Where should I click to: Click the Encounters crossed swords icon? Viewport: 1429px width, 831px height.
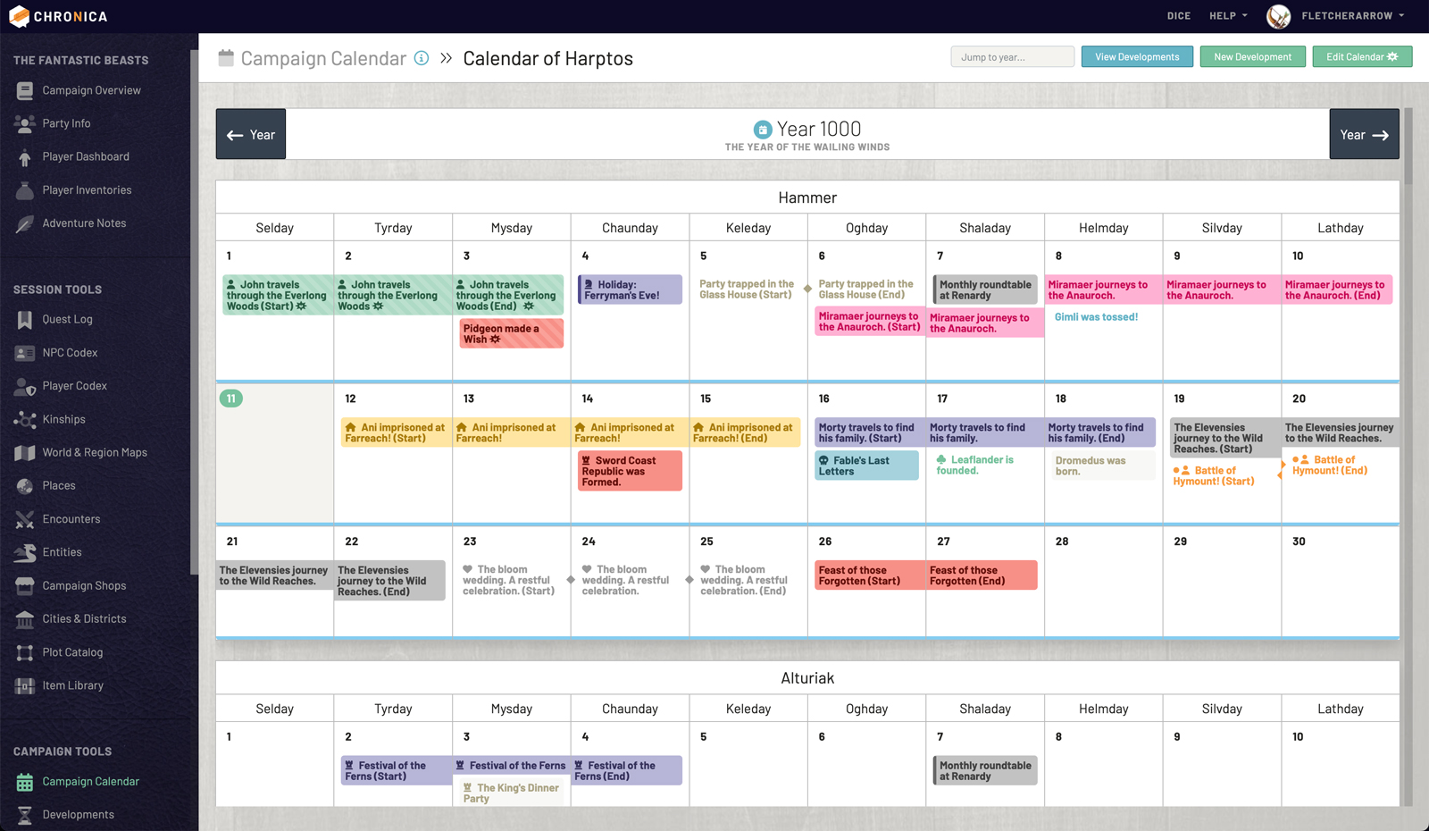(x=25, y=519)
